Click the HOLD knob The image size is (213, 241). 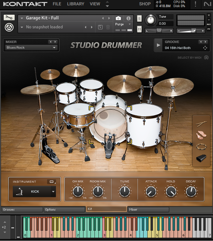click(171, 192)
